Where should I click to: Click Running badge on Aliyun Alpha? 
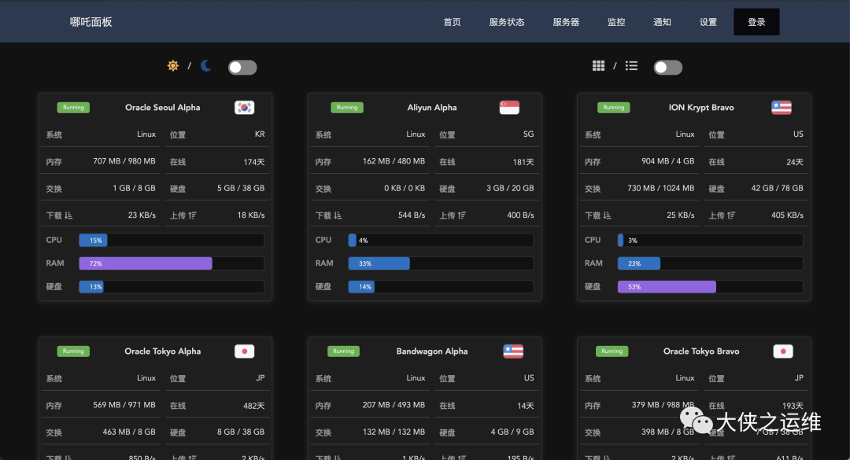pos(347,107)
